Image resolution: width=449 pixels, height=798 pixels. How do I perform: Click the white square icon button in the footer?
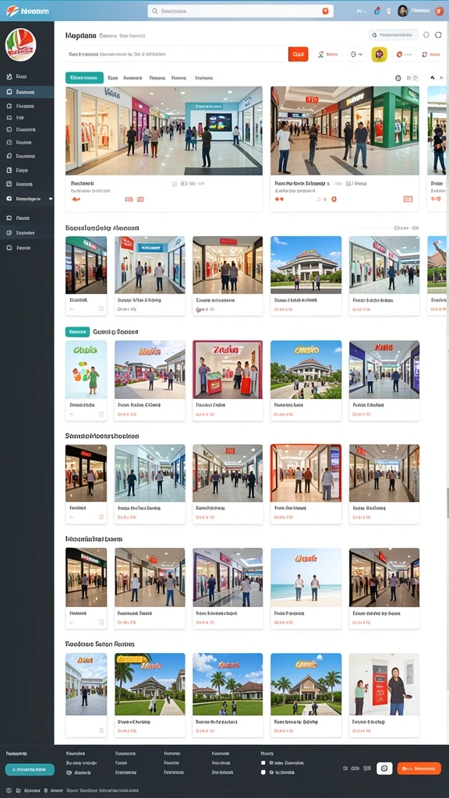(x=384, y=768)
